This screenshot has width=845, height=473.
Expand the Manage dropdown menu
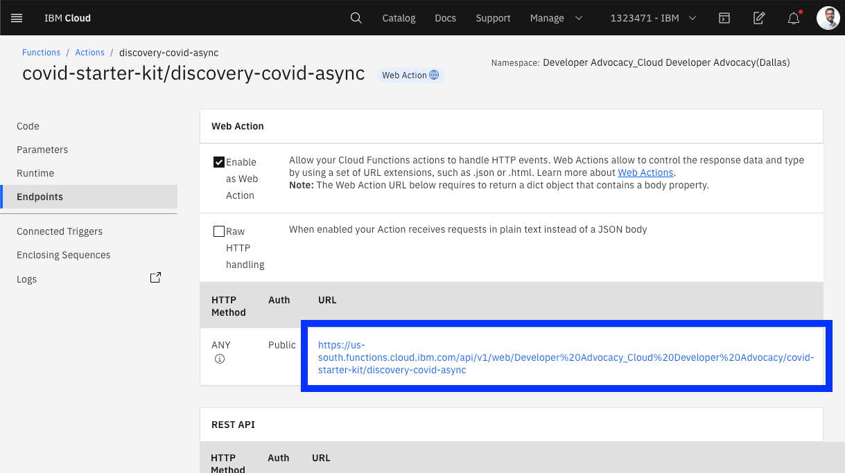point(556,18)
